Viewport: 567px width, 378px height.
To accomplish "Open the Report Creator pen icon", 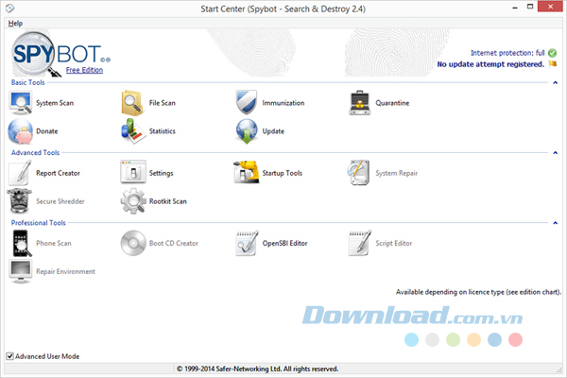I will (20, 173).
